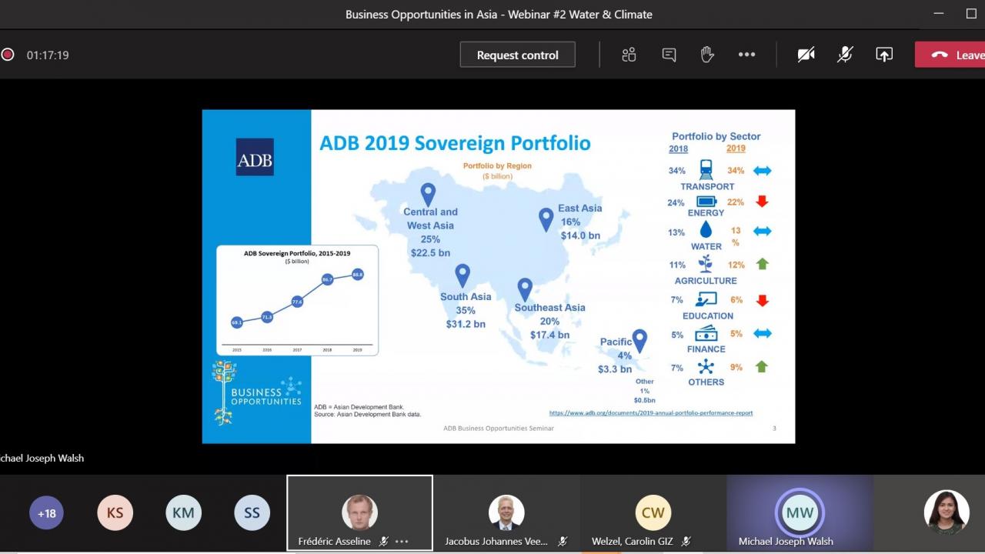Click the meeting timer 01:17:19
985x554 pixels.
click(48, 55)
